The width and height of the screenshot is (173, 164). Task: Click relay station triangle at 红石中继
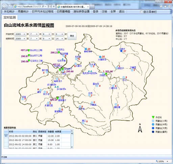63,59
